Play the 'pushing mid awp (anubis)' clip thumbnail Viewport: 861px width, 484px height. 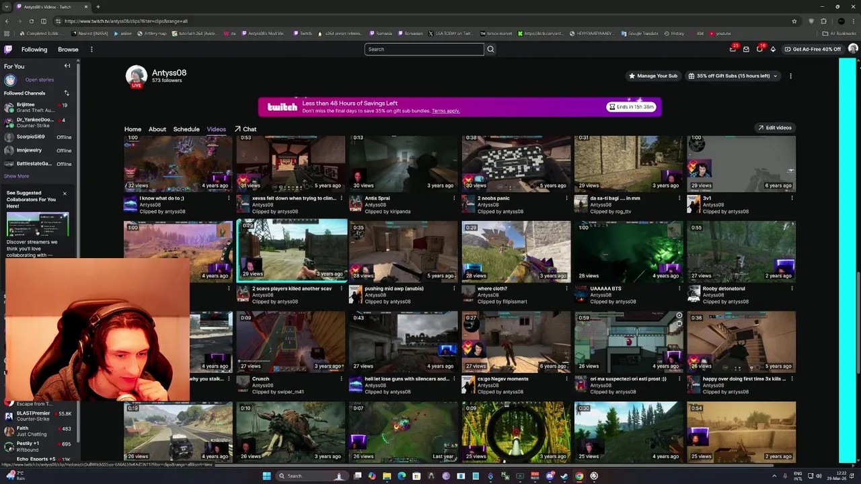coord(403,250)
